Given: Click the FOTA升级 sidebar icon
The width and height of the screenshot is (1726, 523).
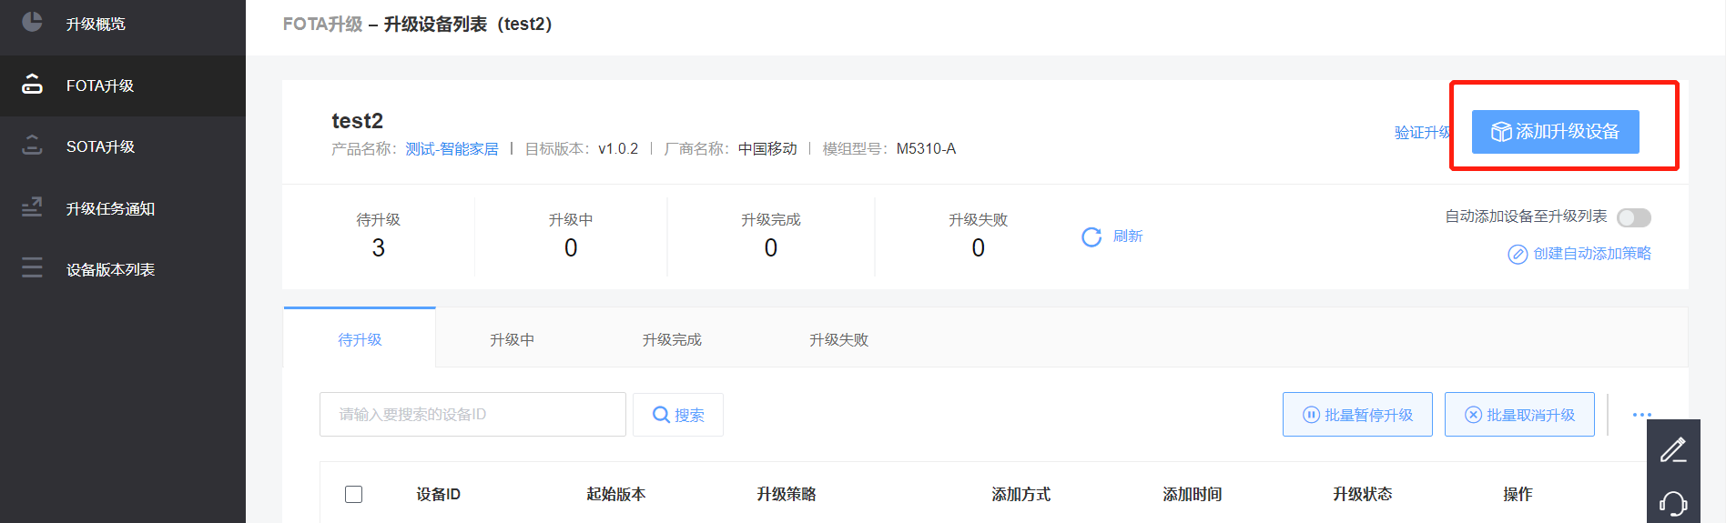Looking at the screenshot, I should (32, 84).
